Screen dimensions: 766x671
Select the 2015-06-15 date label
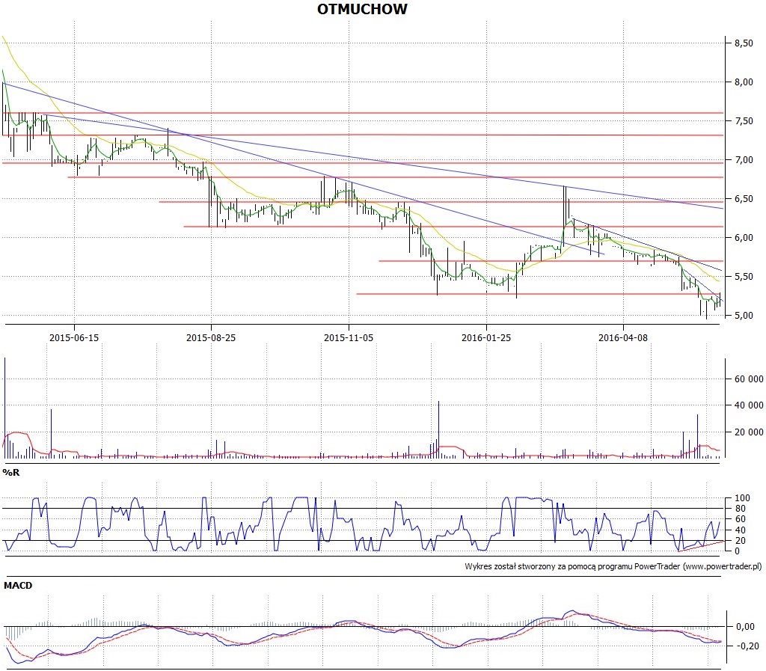[74, 337]
